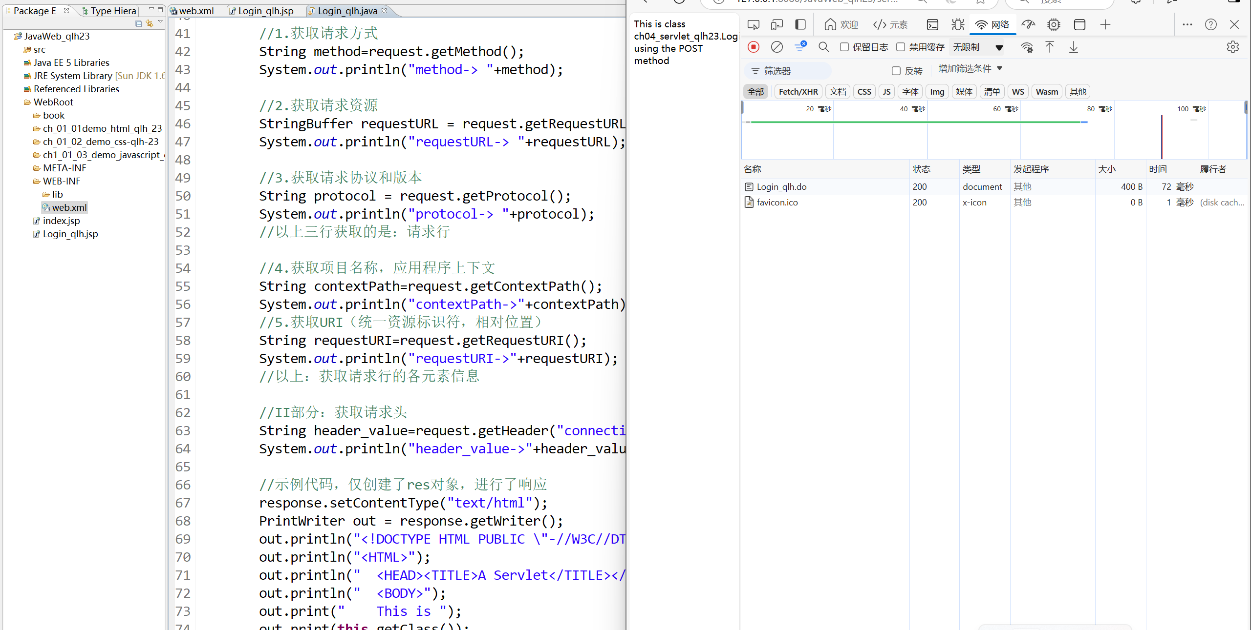Filter requests by JS

tap(886, 92)
